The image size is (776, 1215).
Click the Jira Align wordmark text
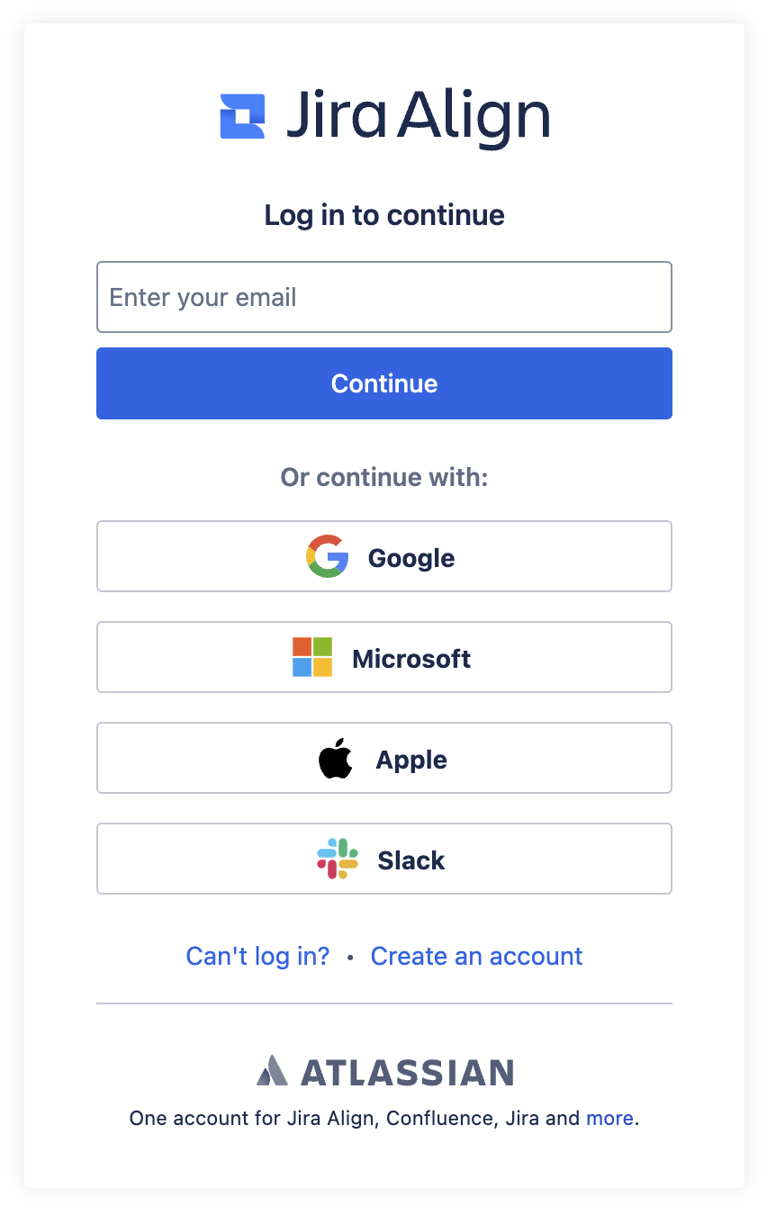[419, 118]
